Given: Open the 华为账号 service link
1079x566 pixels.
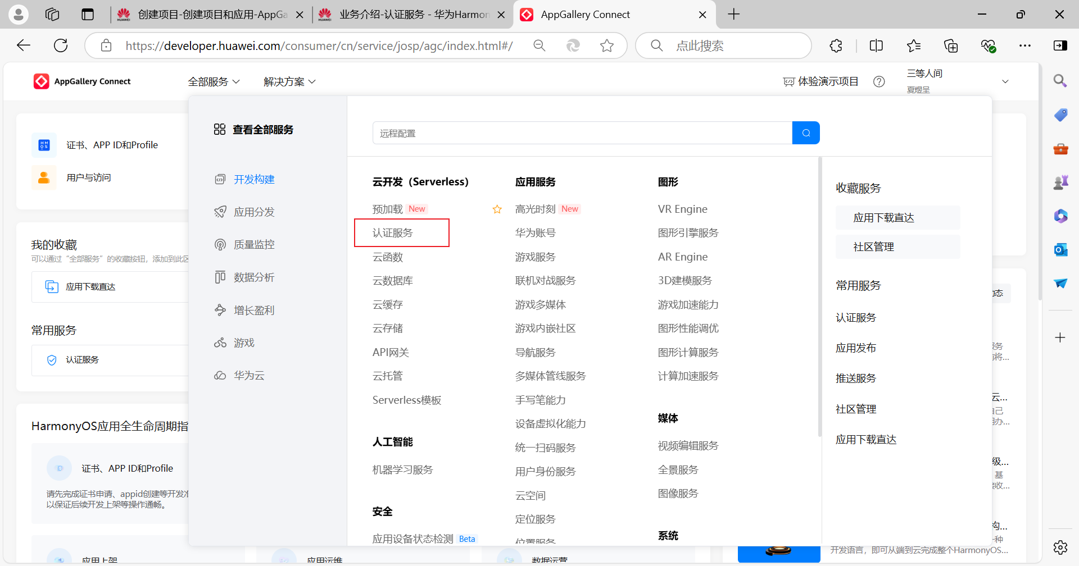Looking at the screenshot, I should 536,233.
